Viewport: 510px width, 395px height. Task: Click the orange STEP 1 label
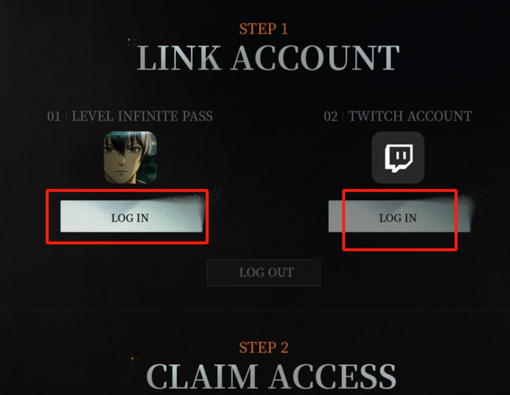tap(264, 29)
